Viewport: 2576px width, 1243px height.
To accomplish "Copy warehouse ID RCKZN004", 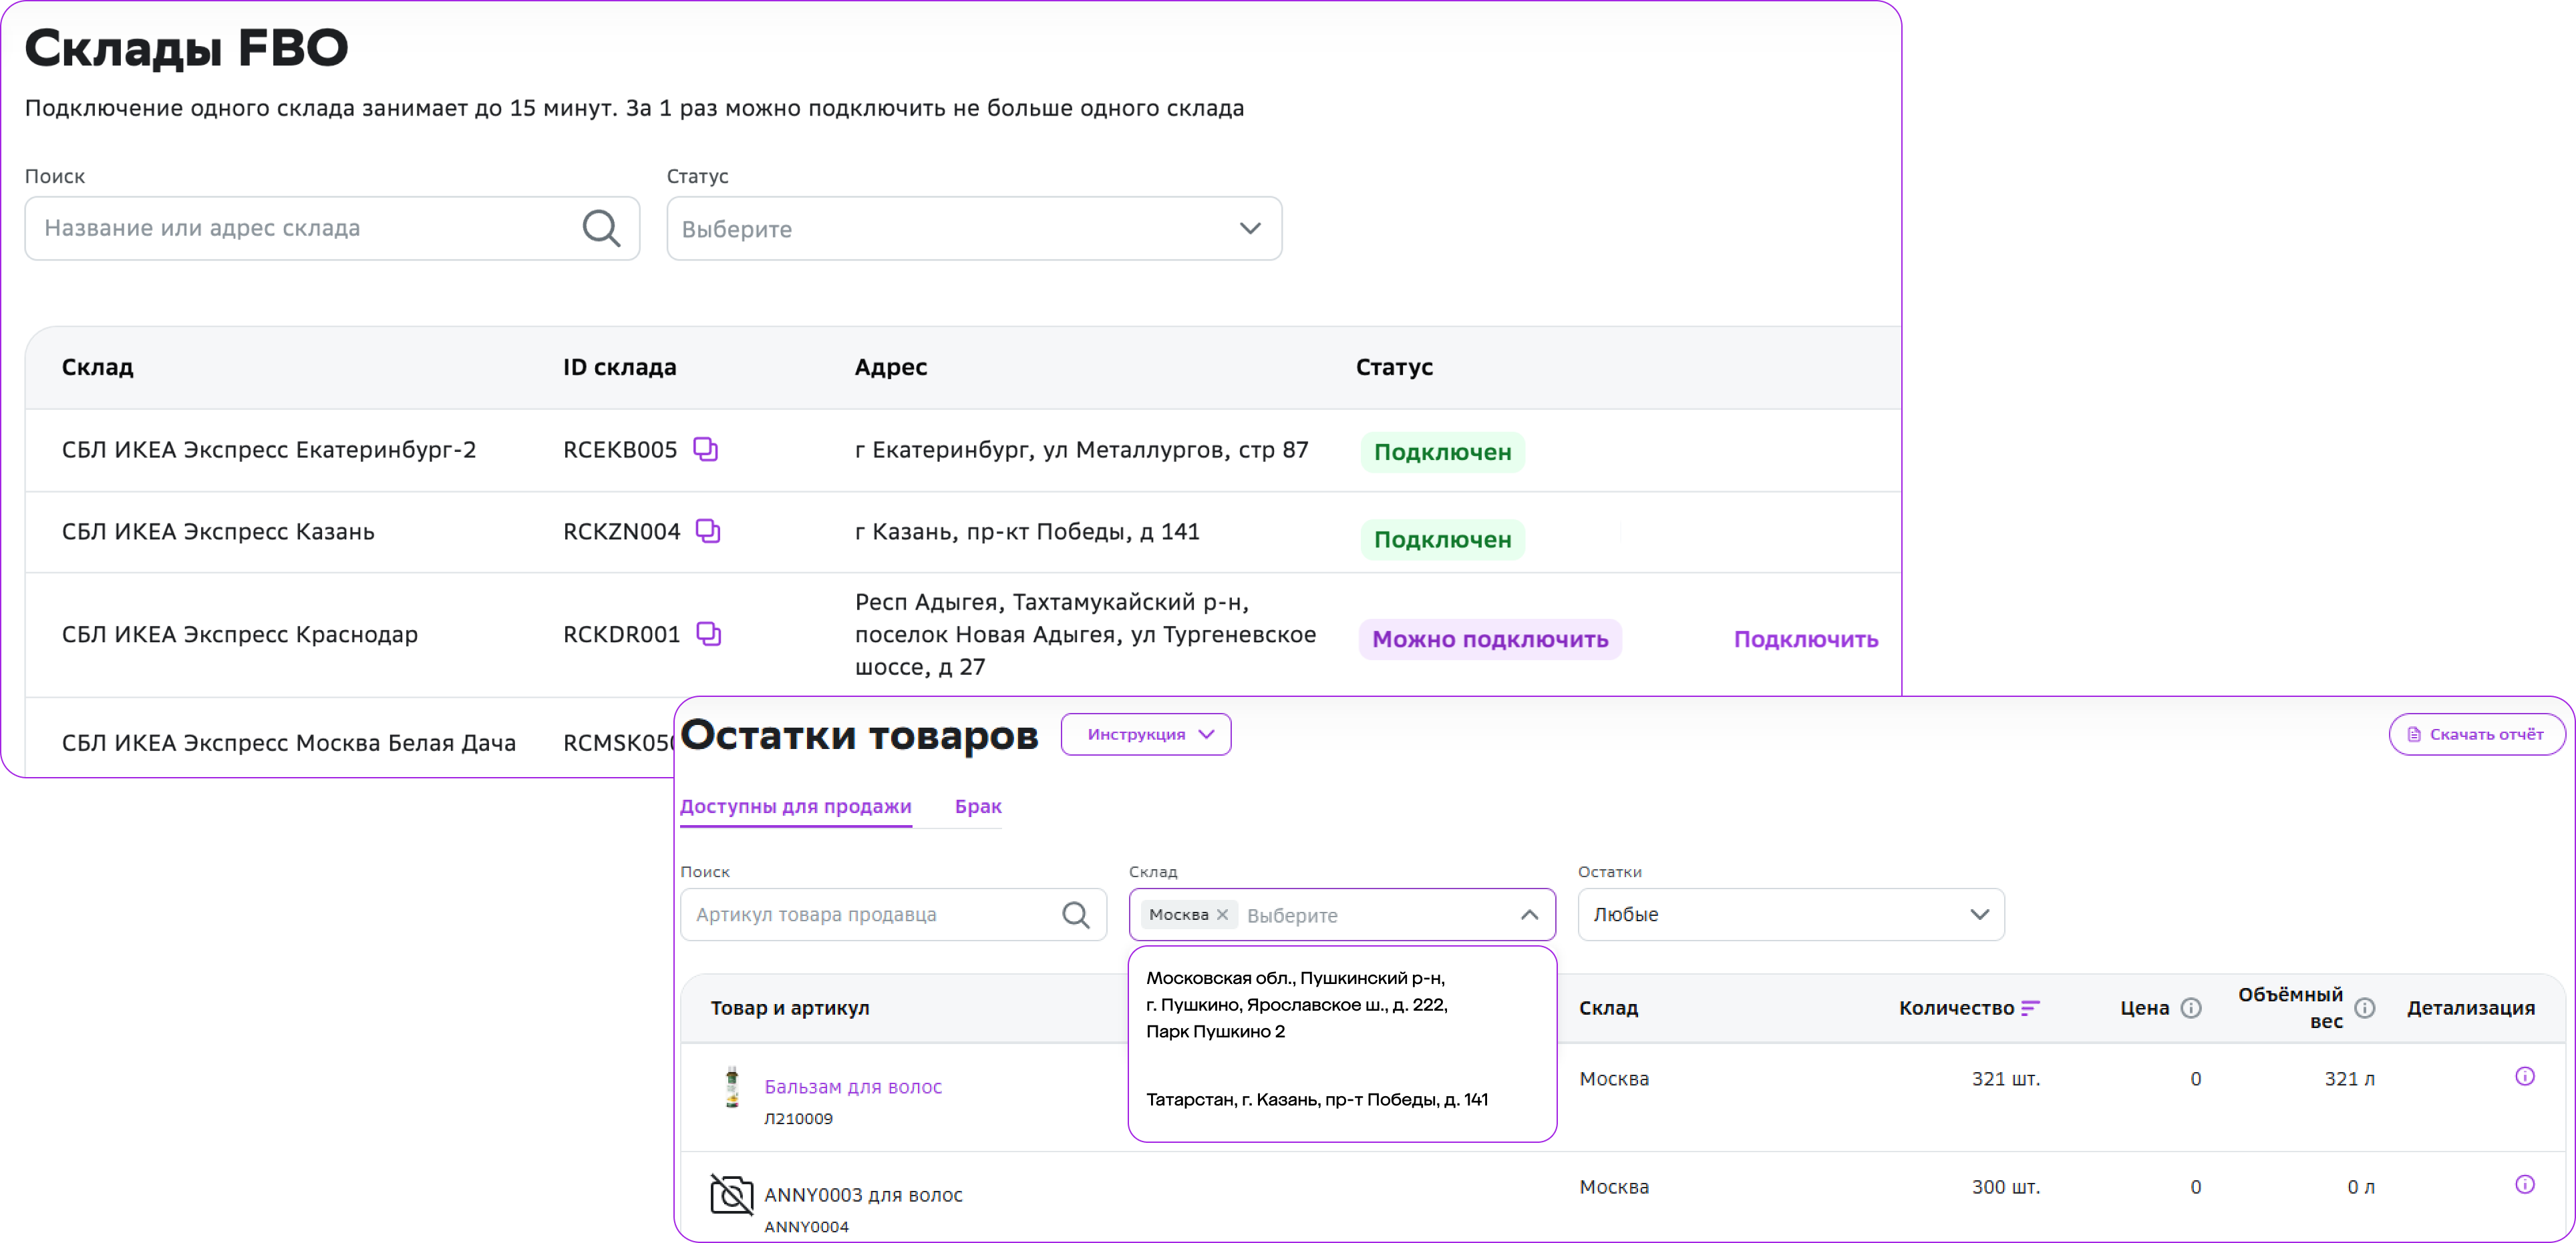I will click(708, 531).
